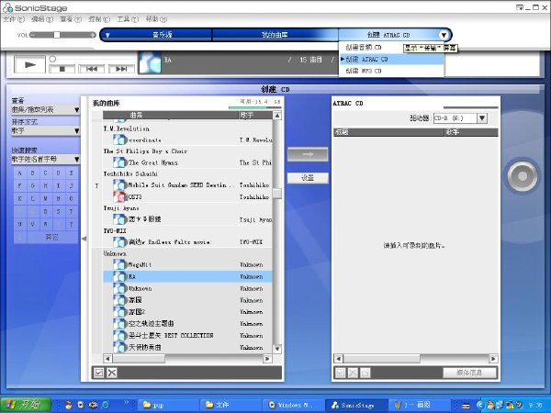551x413 pixels.
Task: Open the 控制 menu
Action: [x=99, y=19]
